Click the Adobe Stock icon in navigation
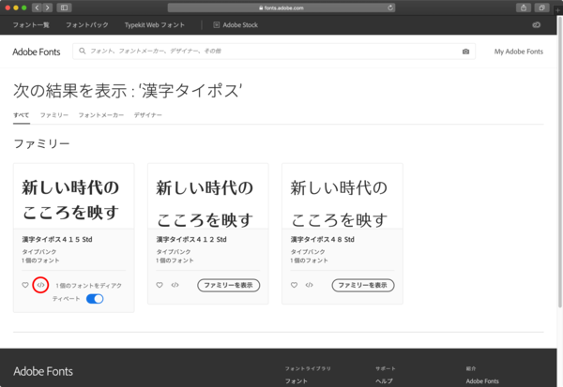The width and height of the screenshot is (563, 387). 216,24
